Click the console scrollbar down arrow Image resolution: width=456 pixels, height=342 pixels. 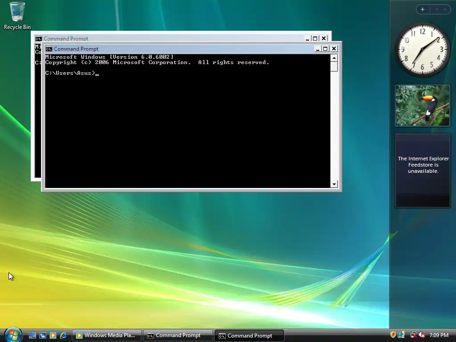click(334, 184)
